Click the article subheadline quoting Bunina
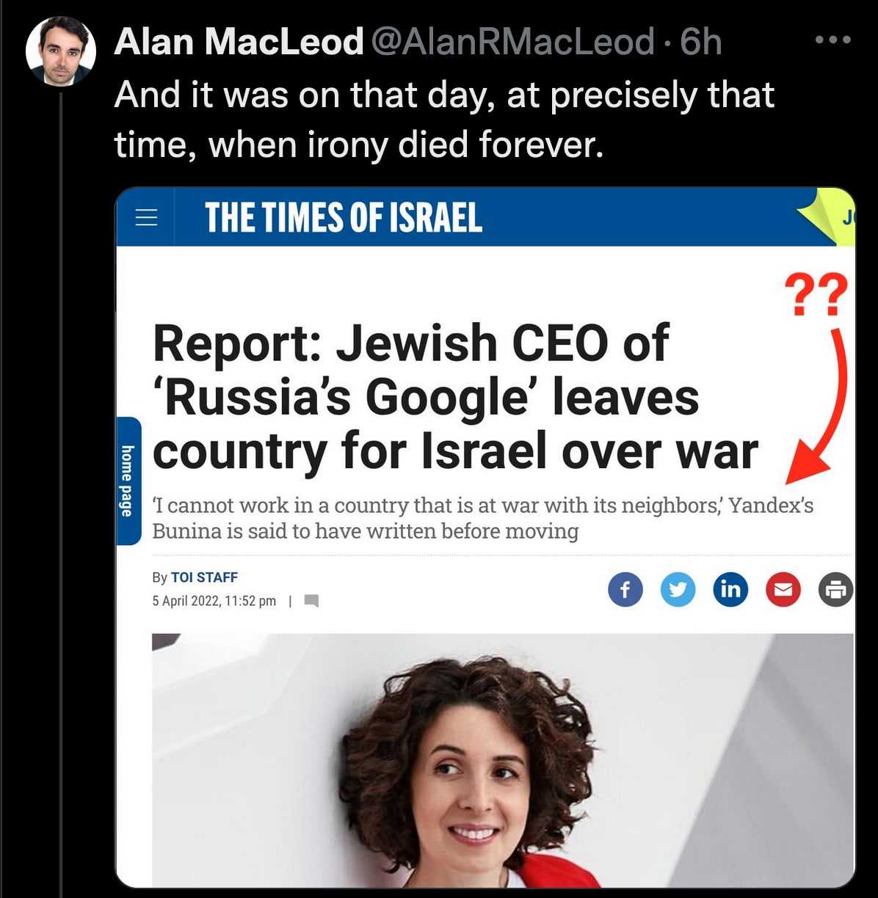 coord(482,518)
